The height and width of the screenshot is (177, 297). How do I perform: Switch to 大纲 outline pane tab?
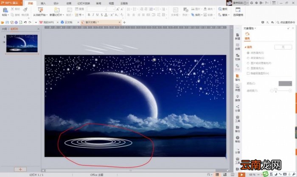(x=4, y=29)
